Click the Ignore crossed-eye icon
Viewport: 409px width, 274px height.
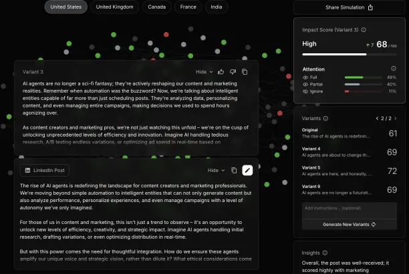click(x=305, y=91)
